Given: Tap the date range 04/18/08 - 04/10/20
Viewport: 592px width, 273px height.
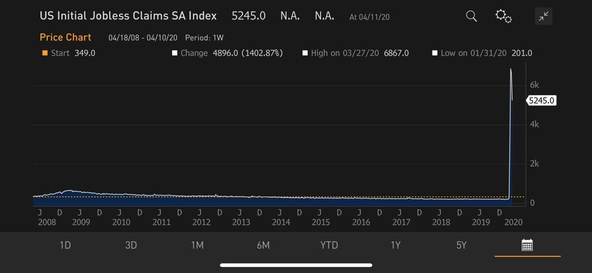Looking at the screenshot, I should (143, 38).
